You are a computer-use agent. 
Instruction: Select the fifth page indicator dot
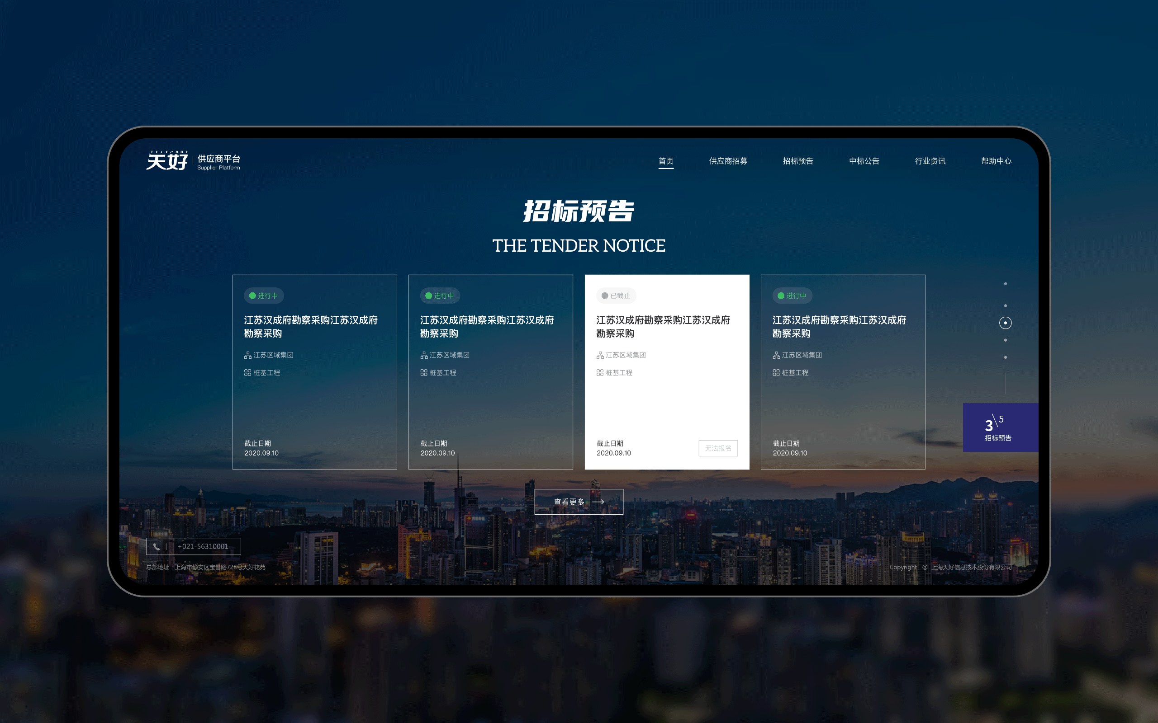(1006, 358)
